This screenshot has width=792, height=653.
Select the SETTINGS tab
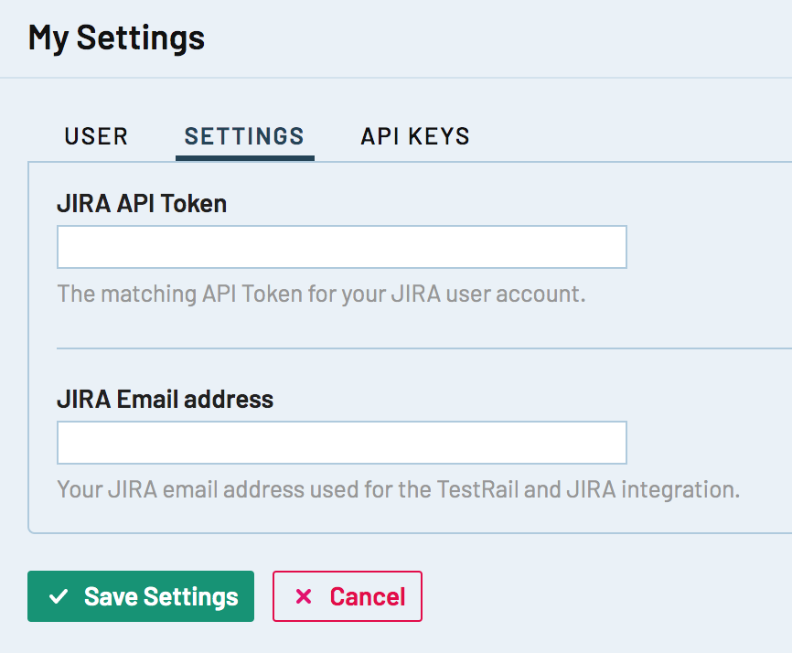pyautogui.click(x=244, y=137)
